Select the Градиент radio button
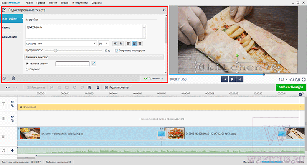The image size is (307, 165). pos(27,69)
